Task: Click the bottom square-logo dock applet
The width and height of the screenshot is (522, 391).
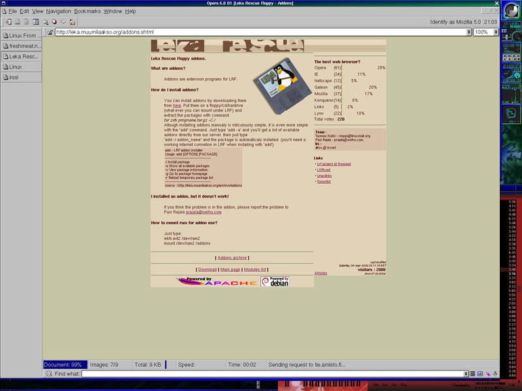Action: pos(511,115)
